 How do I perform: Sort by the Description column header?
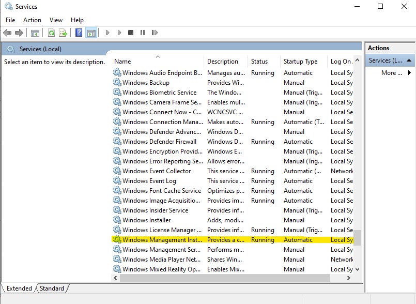click(226, 62)
